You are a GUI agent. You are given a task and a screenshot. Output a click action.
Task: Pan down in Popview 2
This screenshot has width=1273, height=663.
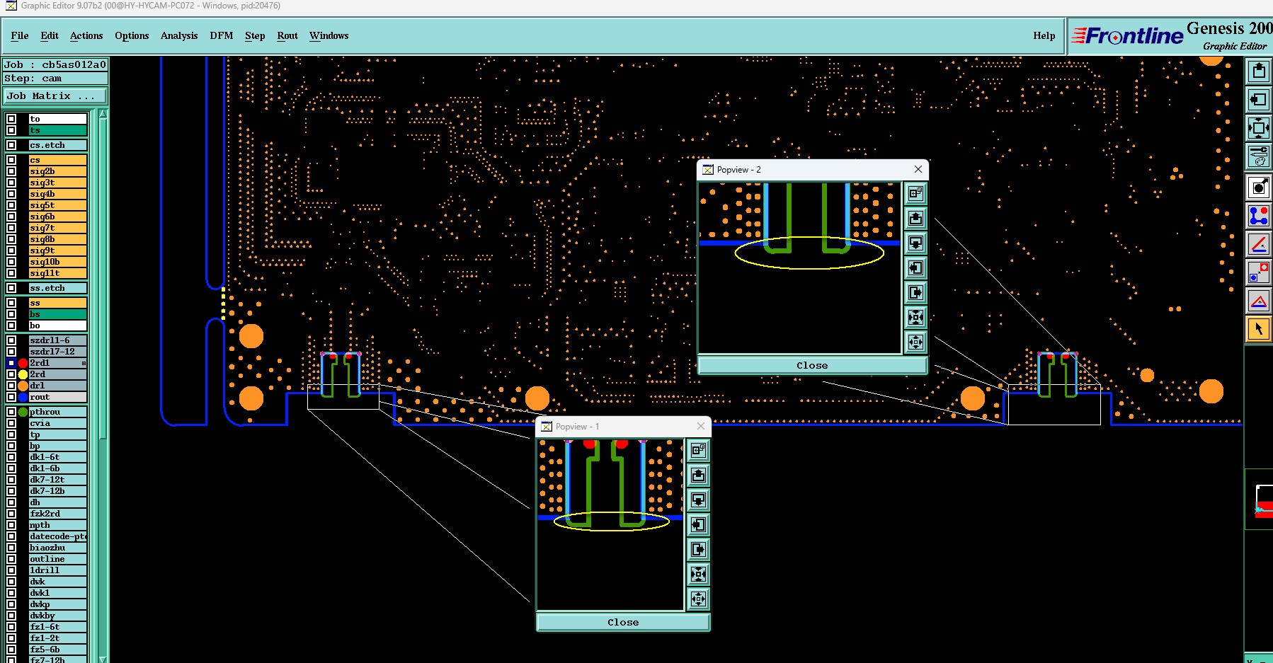tap(915, 243)
